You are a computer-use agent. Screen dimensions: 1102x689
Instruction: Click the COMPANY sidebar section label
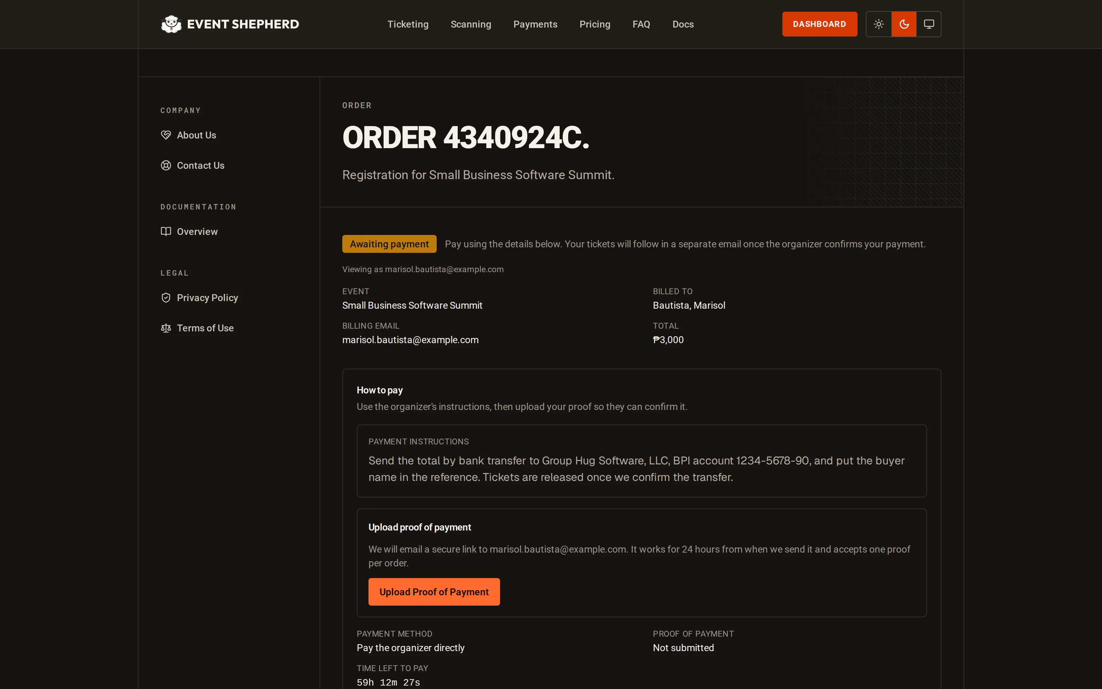(180, 110)
